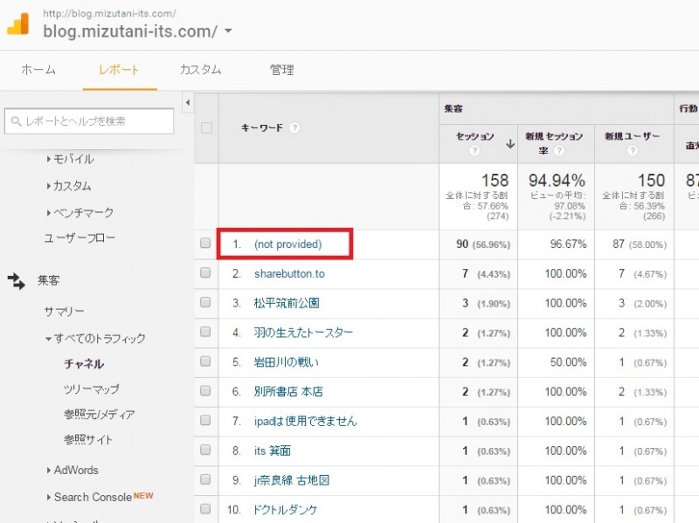The image size is (699, 523).
Task: Select the 集客 arrow icon in sidebar
Action: pos(18,279)
